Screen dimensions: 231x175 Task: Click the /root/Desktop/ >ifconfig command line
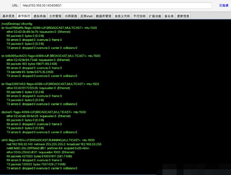[17, 24]
